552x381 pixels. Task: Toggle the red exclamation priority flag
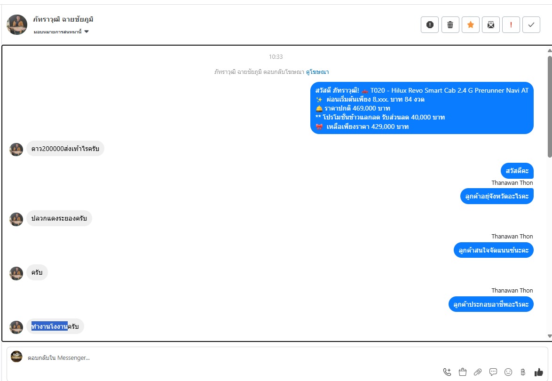click(511, 25)
